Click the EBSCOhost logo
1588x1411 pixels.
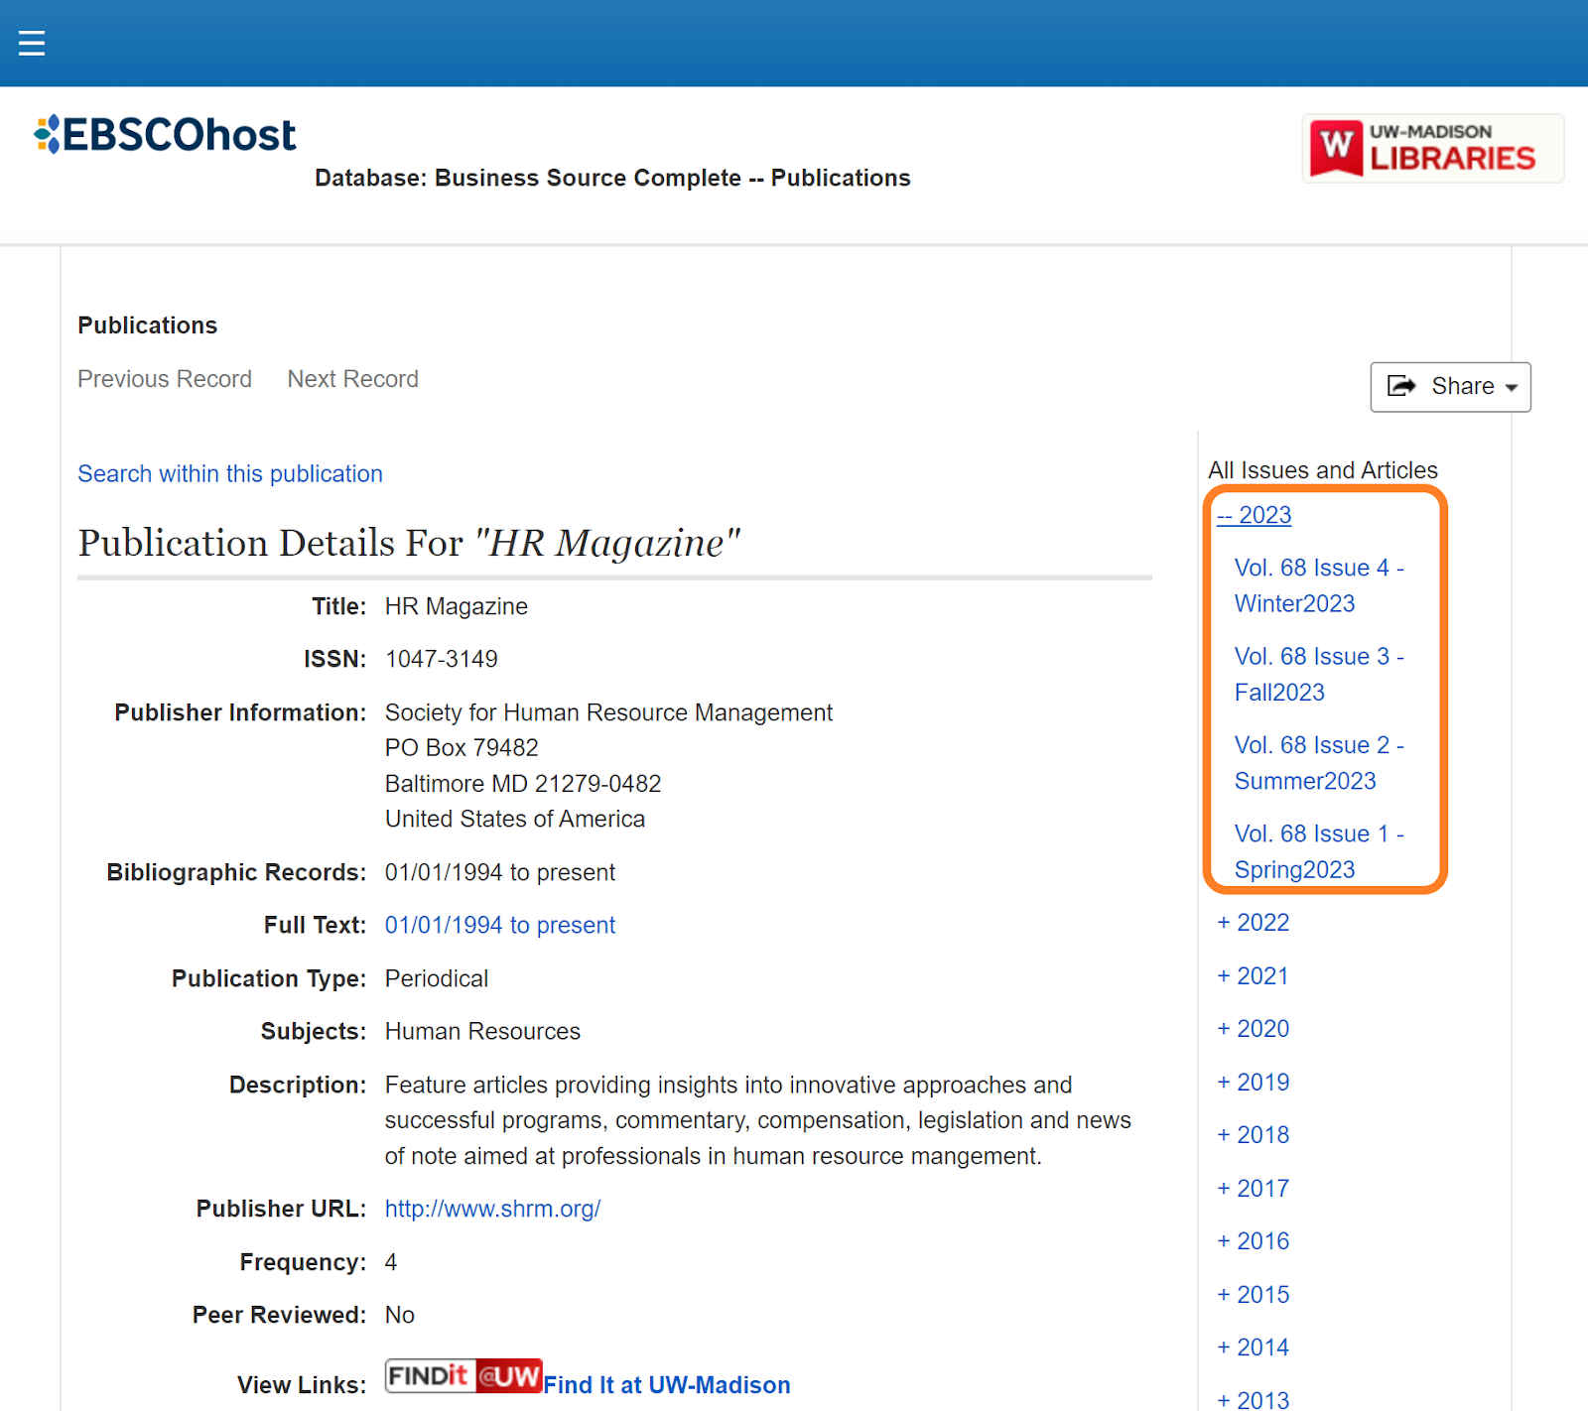tap(164, 134)
